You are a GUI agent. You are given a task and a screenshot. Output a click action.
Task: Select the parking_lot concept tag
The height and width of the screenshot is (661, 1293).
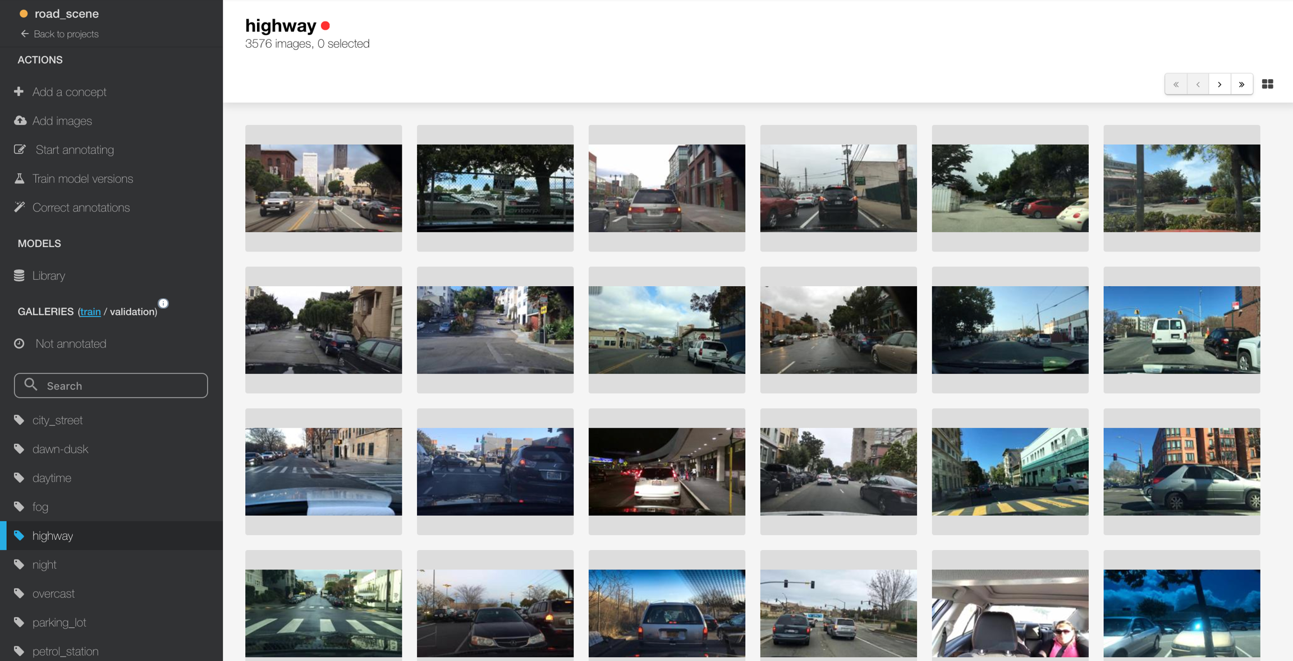pos(59,622)
